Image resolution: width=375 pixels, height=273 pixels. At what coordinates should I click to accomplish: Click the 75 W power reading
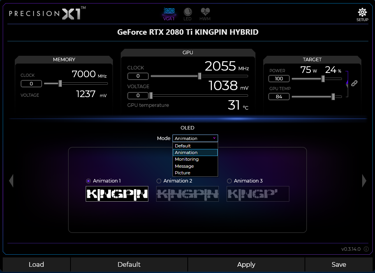pyautogui.click(x=309, y=70)
